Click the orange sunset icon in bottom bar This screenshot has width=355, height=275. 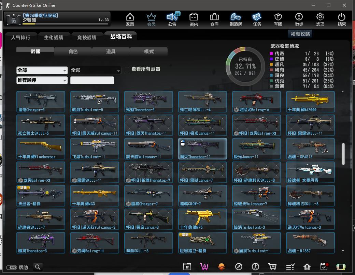[222, 266]
